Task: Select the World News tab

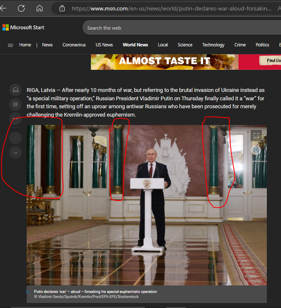Action: point(135,45)
